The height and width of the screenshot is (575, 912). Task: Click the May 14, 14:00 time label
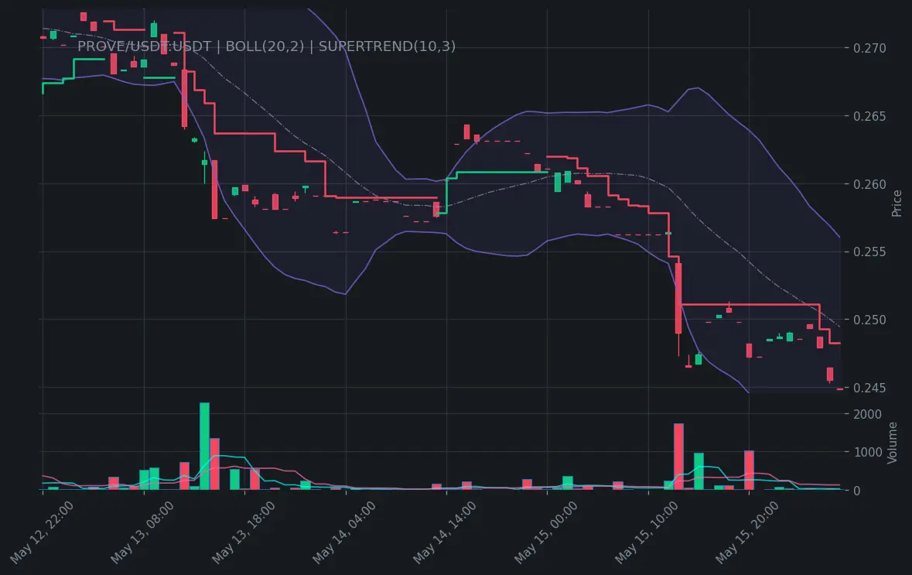click(x=445, y=532)
